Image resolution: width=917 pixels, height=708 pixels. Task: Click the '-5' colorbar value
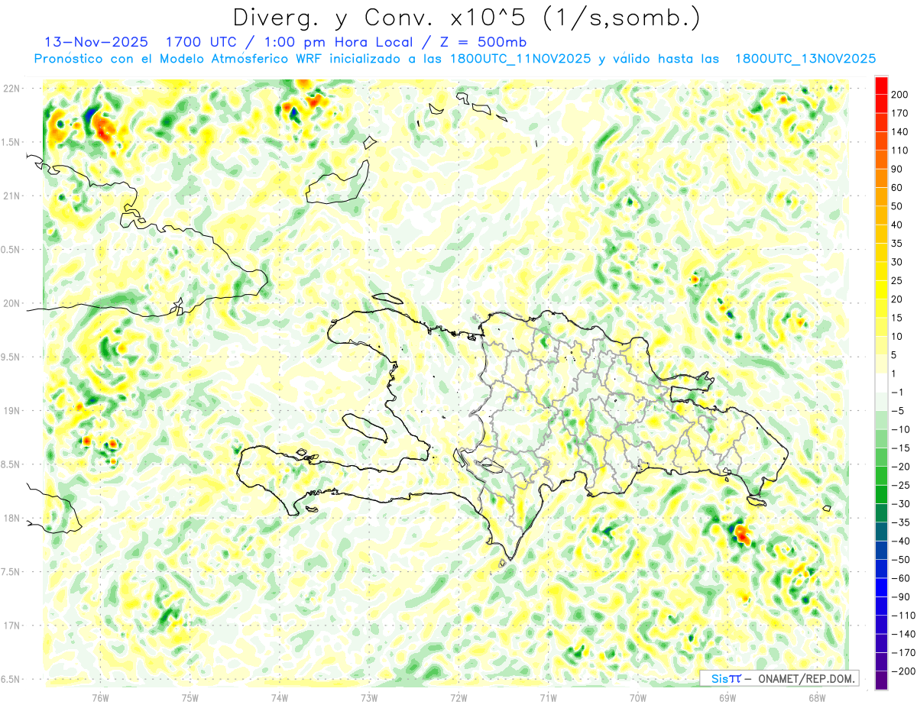point(898,411)
